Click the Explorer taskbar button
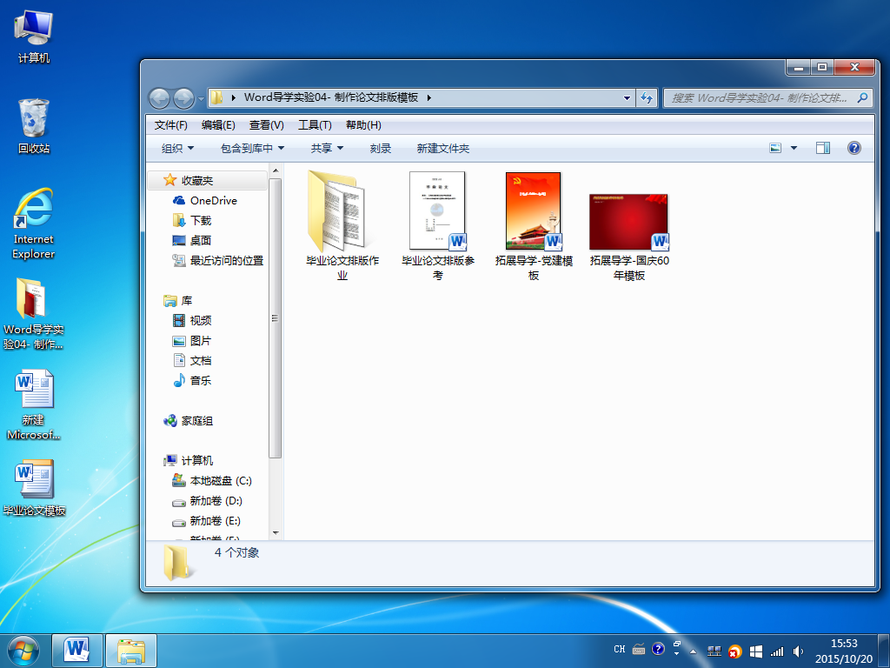The width and height of the screenshot is (890, 668). click(x=131, y=651)
